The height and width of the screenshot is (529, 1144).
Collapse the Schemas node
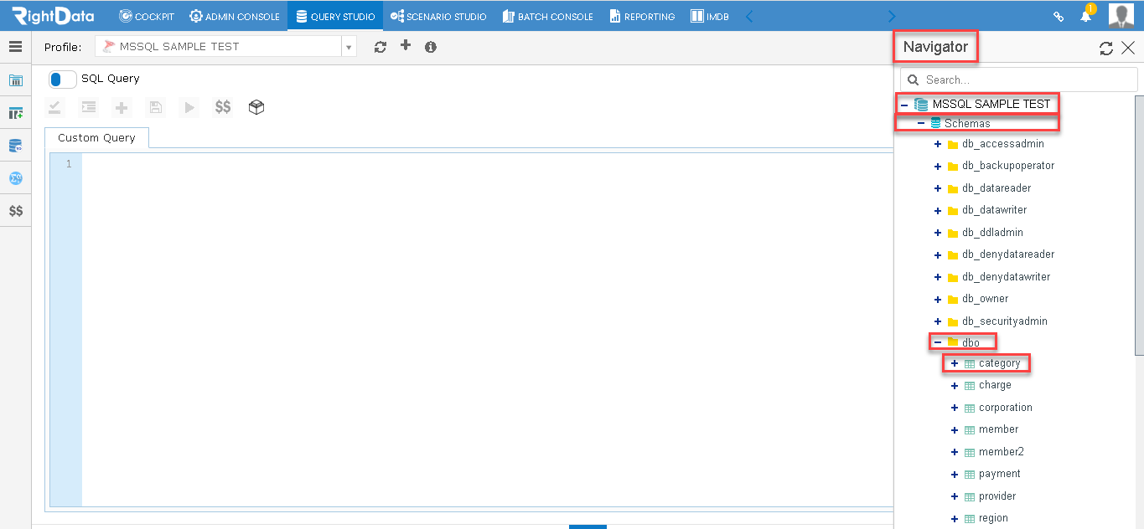921,124
